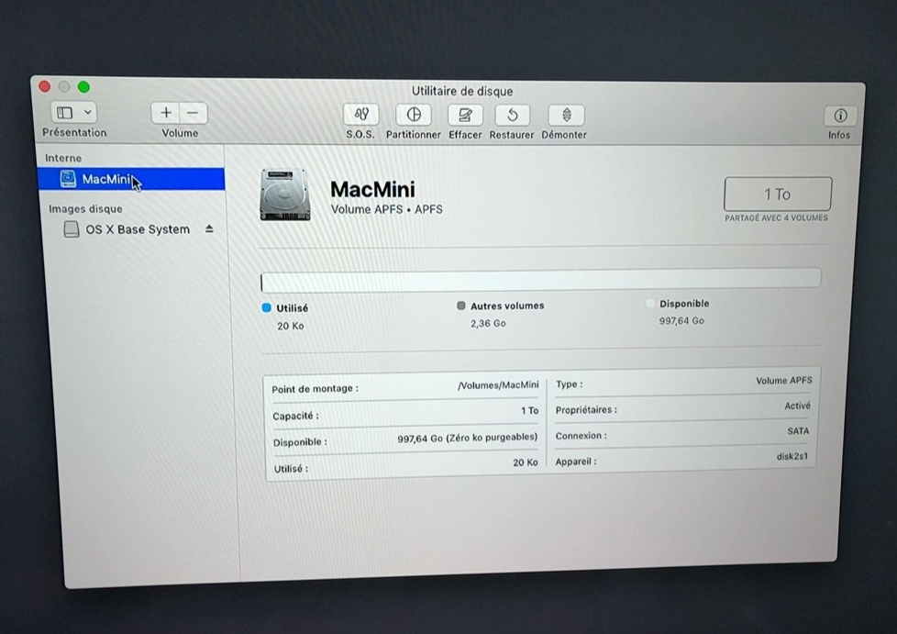Click the Activé owners value
The height and width of the screenshot is (634, 897).
click(x=797, y=406)
